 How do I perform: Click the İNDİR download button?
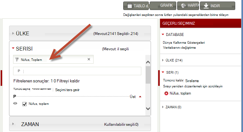coord(218,6)
